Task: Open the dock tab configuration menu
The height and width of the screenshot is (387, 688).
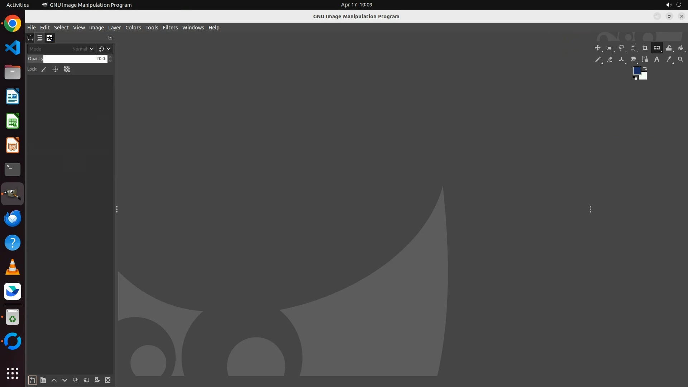Action: 110,38
